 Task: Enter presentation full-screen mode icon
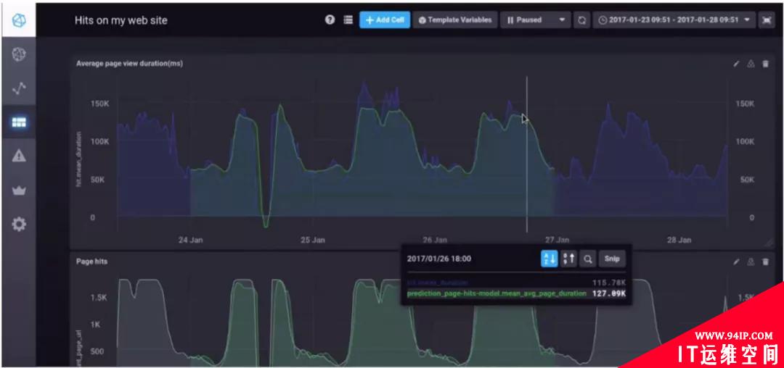tap(767, 20)
